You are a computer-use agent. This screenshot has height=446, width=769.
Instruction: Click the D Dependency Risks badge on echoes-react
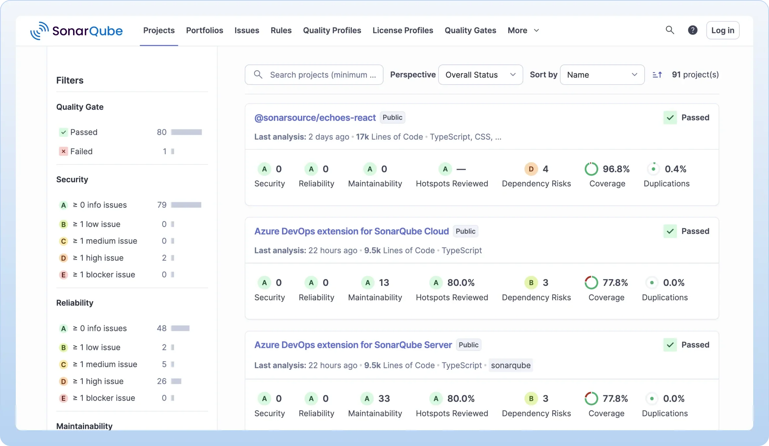click(531, 169)
